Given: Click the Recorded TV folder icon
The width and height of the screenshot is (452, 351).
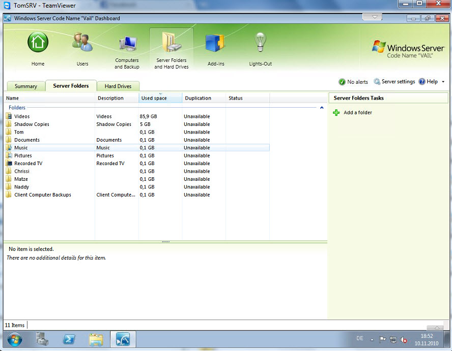Looking at the screenshot, I should tap(9, 163).
